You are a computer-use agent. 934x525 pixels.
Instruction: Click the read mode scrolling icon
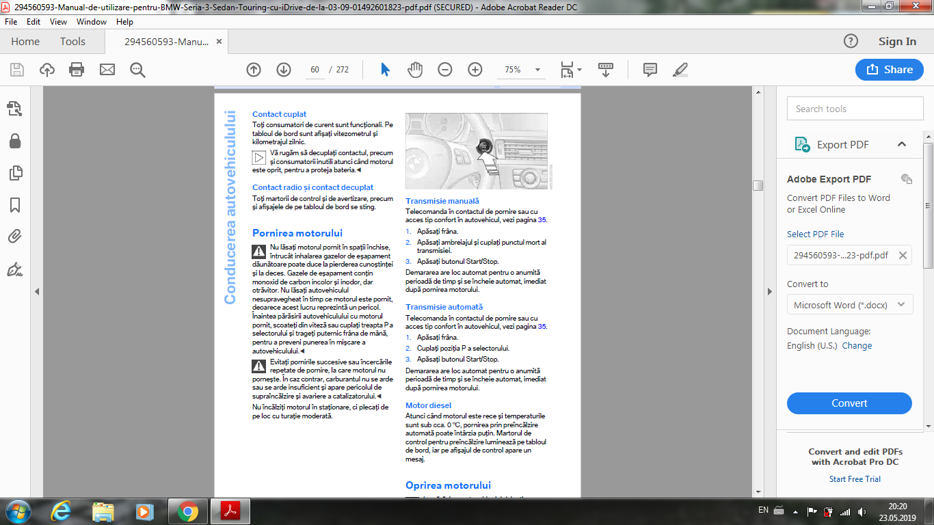(606, 70)
